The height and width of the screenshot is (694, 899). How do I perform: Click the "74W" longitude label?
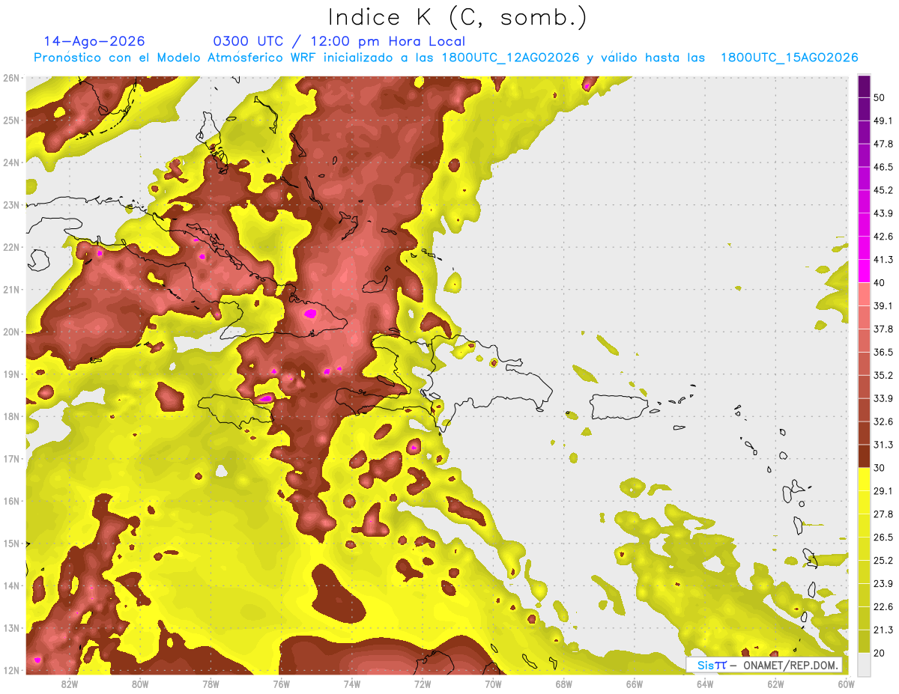352,684
